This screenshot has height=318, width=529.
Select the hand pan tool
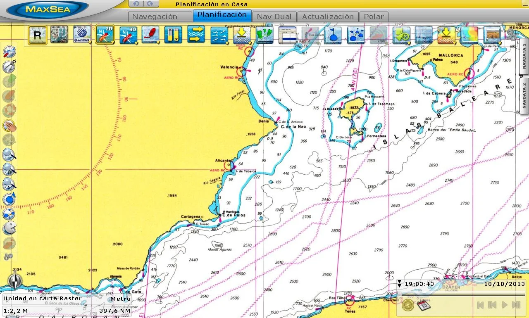[x=9, y=126]
